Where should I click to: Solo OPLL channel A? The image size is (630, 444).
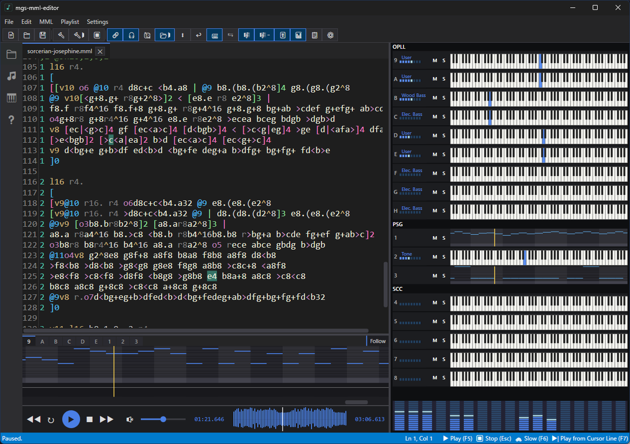(444, 79)
